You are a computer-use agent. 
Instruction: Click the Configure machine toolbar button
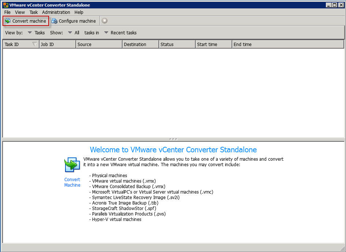coord(74,21)
